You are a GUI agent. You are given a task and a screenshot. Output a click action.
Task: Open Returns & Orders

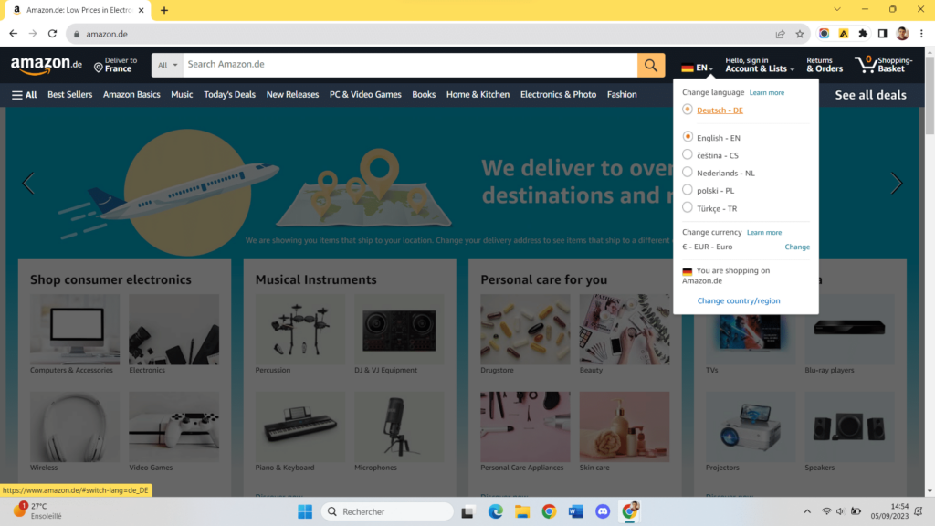pos(825,65)
